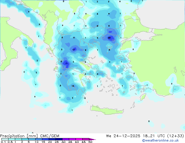Select the dark blue peak in western Greece
Viewport: 185px width, 143px height.
click(x=66, y=64)
